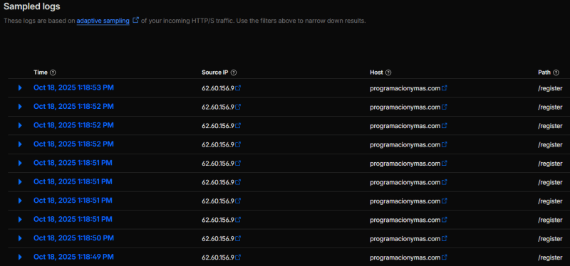Open host external link icon in 1:18:49 PM row
This screenshot has width=570, height=266.
click(x=444, y=257)
